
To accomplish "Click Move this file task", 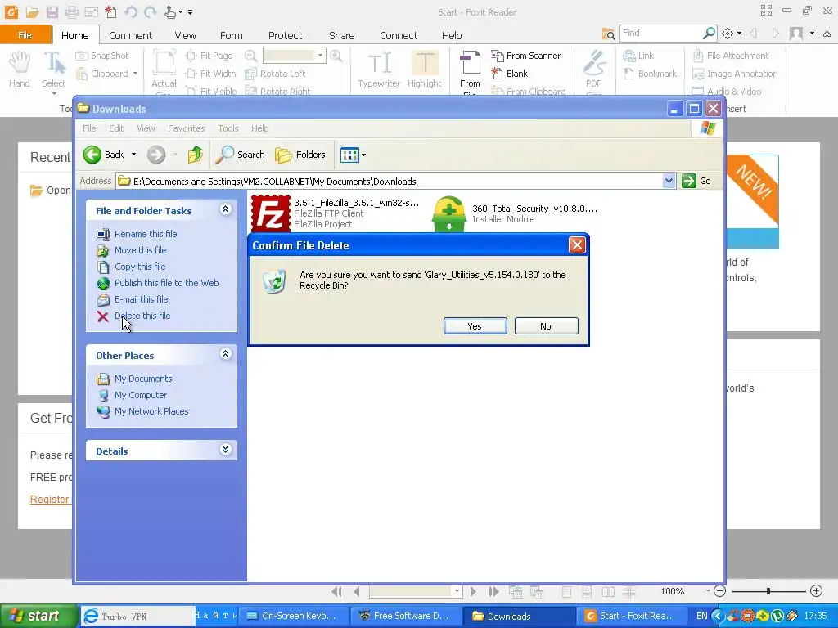I will pos(140,250).
